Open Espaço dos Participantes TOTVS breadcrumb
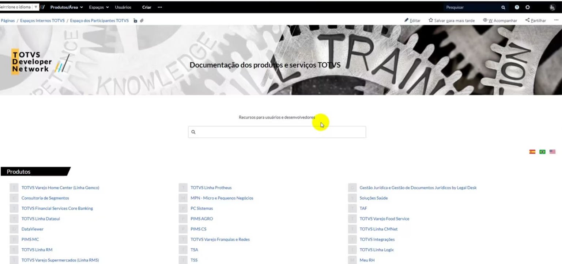The height and width of the screenshot is (264, 562). coord(99,21)
